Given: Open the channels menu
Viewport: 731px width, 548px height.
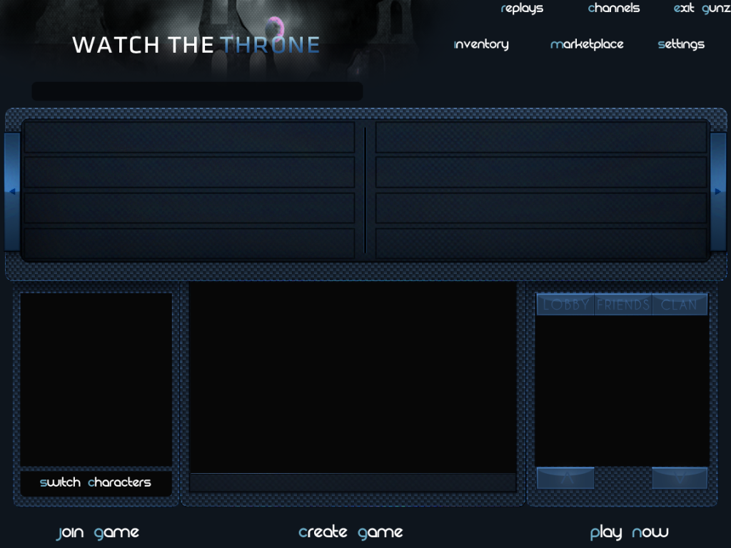Looking at the screenshot, I should click(613, 9).
